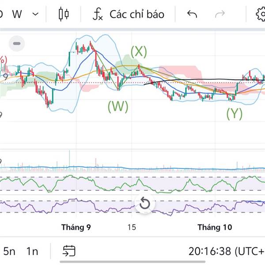This screenshot has width=265, height=265.
Task: Open the go-to-date calendar icon
Action: [69, 251]
